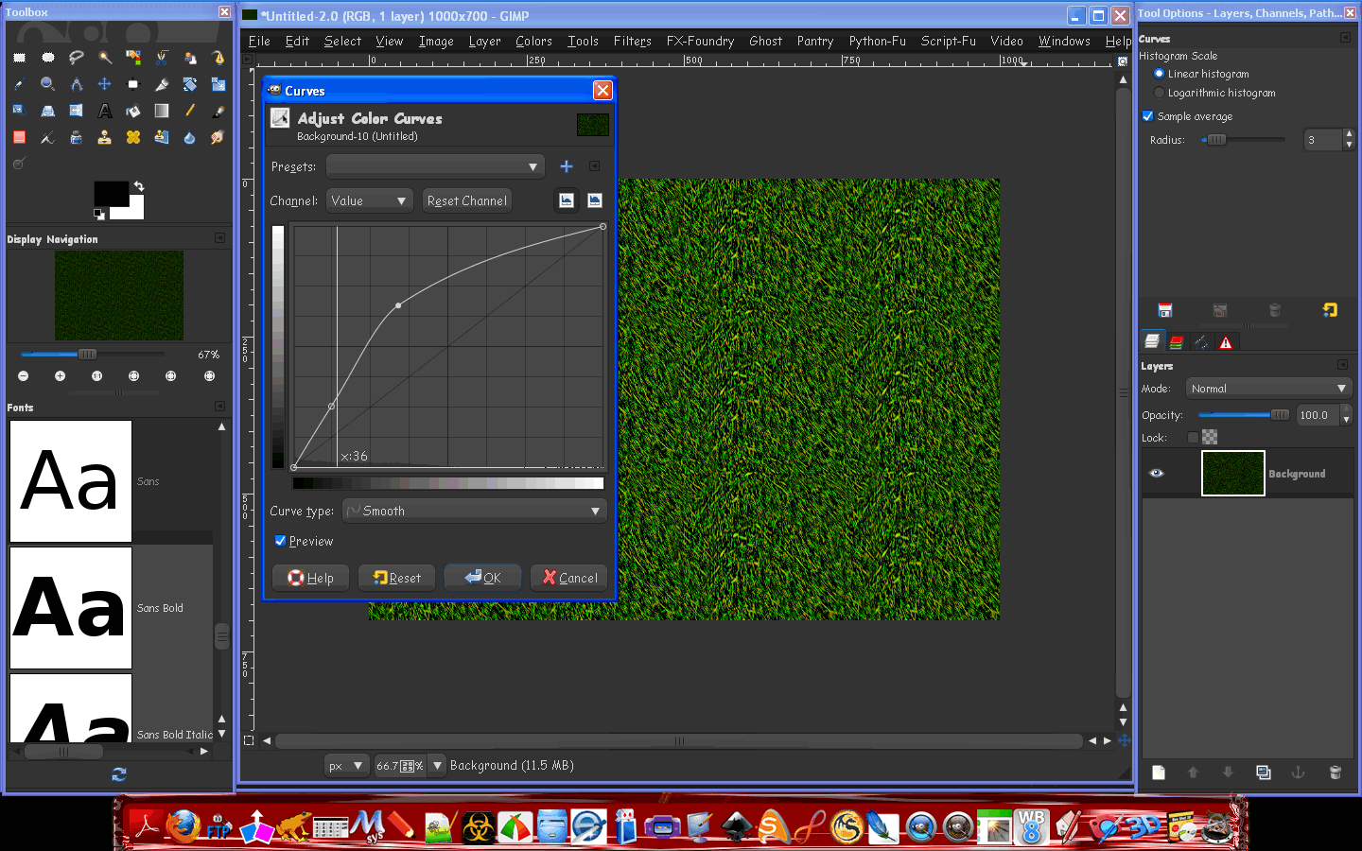Select the Gradient tool
1362x851 pixels.
coord(161,111)
